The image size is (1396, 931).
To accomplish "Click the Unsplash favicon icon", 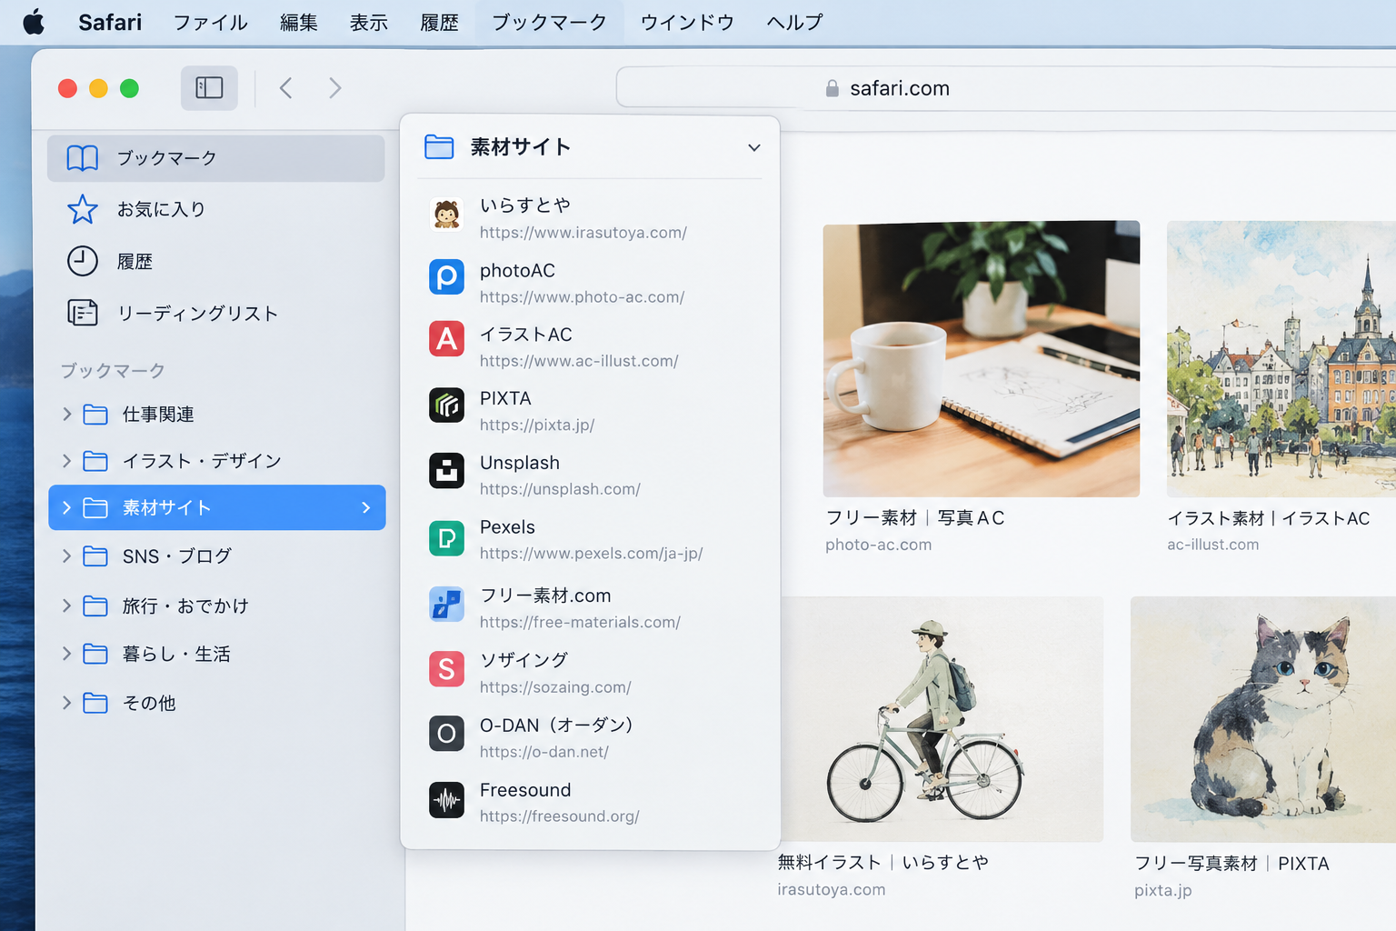I will (446, 470).
